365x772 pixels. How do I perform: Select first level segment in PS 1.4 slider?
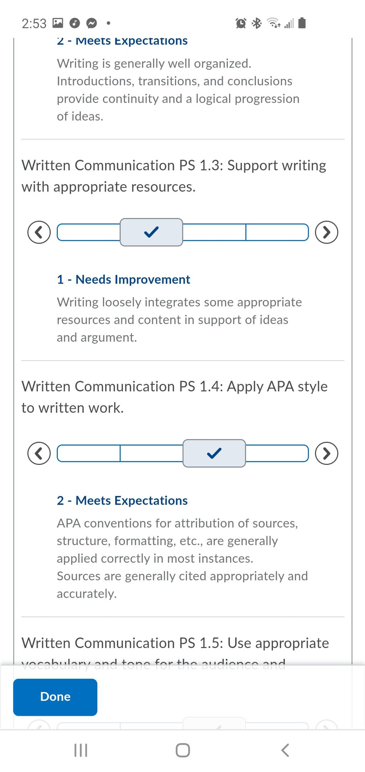pos(88,453)
